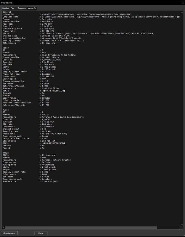Image resolution: width=185 pixels, height=237 pixels.
Task: Click the horizontal scrollbar thumb
Action: pyautogui.click(x=81, y=228)
